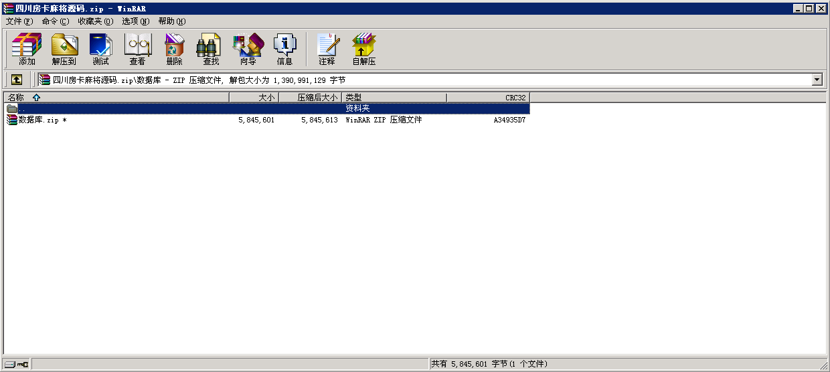Select the 数据库.zip file entry
Image resolution: width=830 pixels, height=372 pixels.
tap(41, 120)
